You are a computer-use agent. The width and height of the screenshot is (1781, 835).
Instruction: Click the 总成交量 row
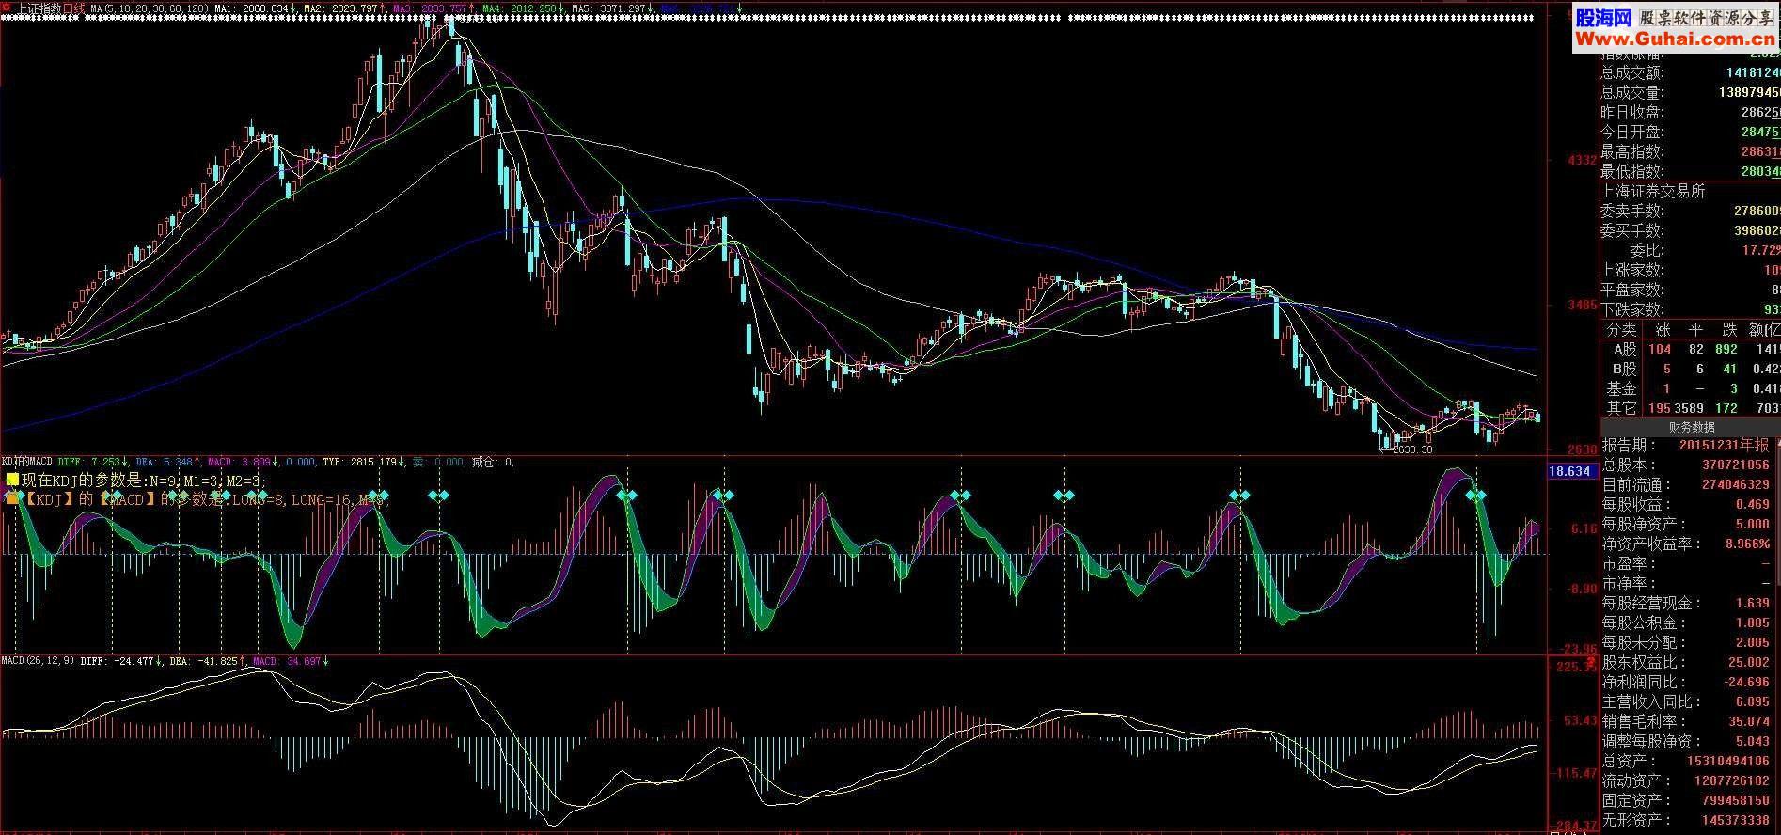[1691, 92]
